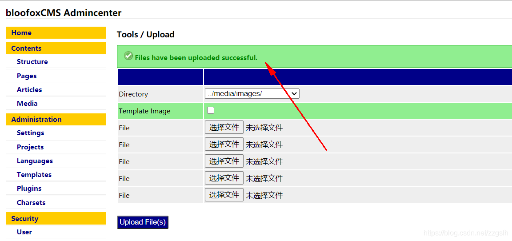
Task: Click the 'Files have been uploaded successful.' message
Action: tap(196, 58)
